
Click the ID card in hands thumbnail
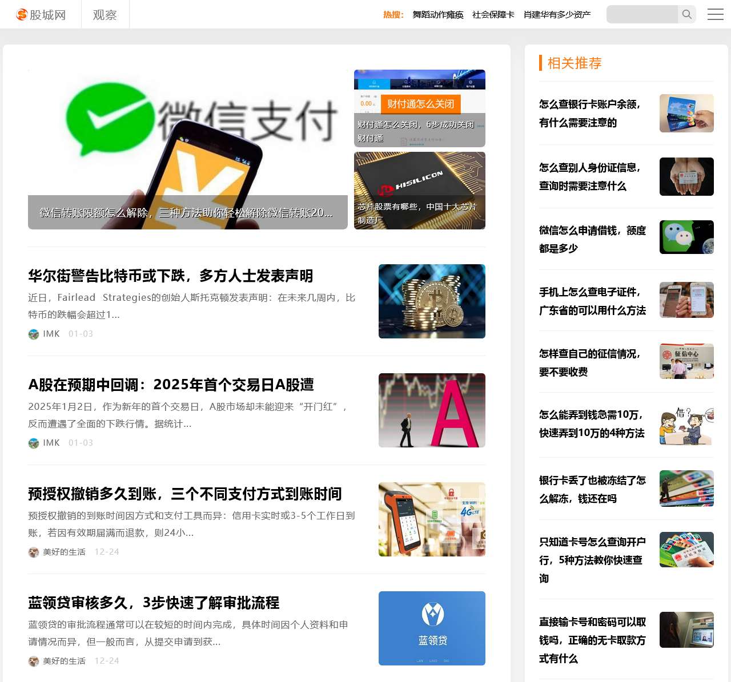pyautogui.click(x=686, y=176)
